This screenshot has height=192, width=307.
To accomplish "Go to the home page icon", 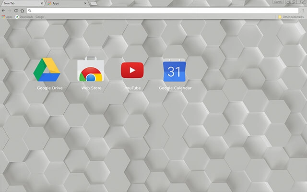I will 23,11.
